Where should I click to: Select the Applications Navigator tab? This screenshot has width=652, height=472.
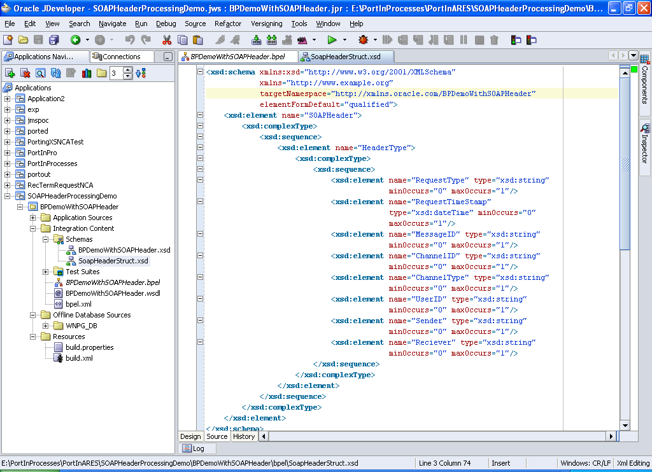pos(44,57)
